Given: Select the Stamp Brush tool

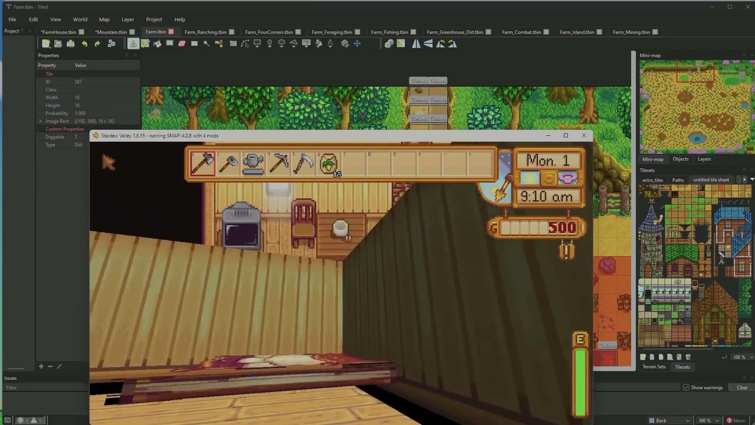Looking at the screenshot, I should coord(133,44).
